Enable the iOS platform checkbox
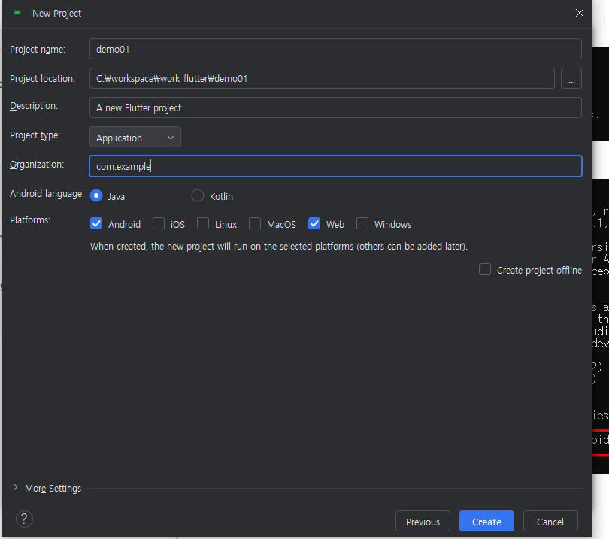 click(x=159, y=224)
